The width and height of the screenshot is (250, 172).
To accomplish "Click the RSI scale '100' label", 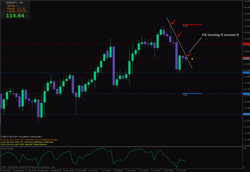I will click(x=245, y=148).
